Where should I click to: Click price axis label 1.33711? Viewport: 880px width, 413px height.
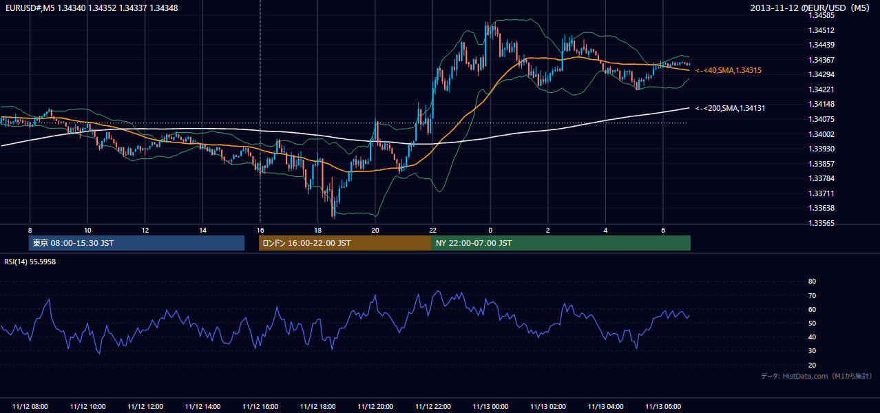(x=821, y=193)
